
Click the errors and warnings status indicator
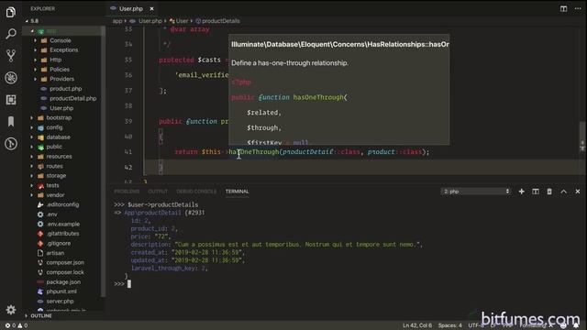point(17,325)
